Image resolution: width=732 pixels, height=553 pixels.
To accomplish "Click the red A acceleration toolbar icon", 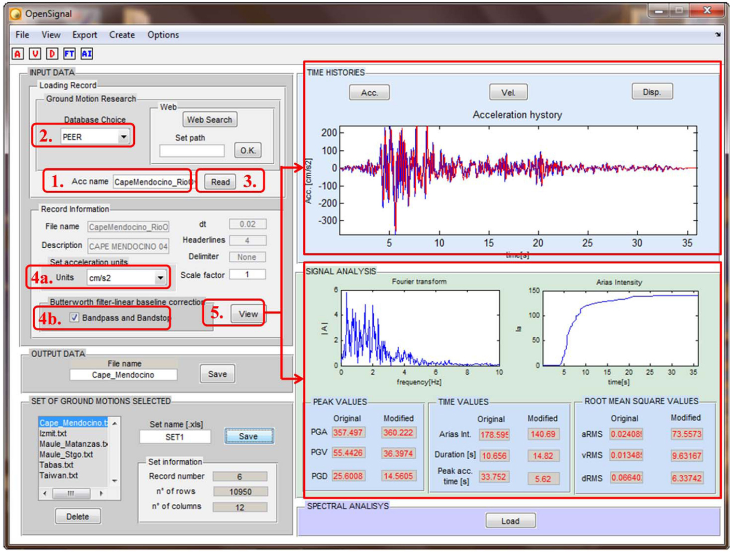I will 18,53.
